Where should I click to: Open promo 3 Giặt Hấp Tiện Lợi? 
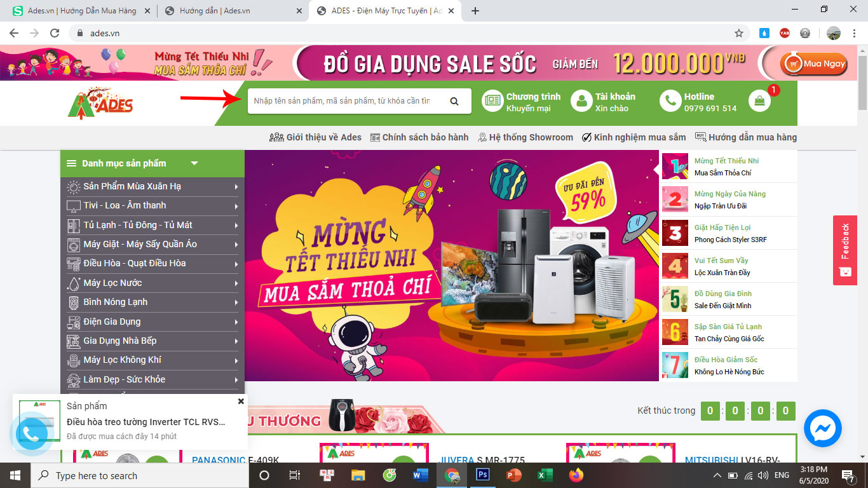(x=729, y=233)
